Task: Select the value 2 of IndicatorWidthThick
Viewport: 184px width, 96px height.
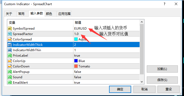Action: 75,45
